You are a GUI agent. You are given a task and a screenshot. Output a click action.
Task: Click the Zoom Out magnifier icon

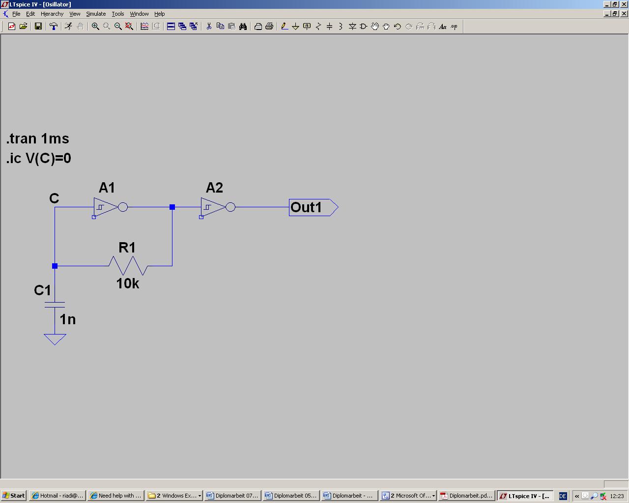pos(118,27)
